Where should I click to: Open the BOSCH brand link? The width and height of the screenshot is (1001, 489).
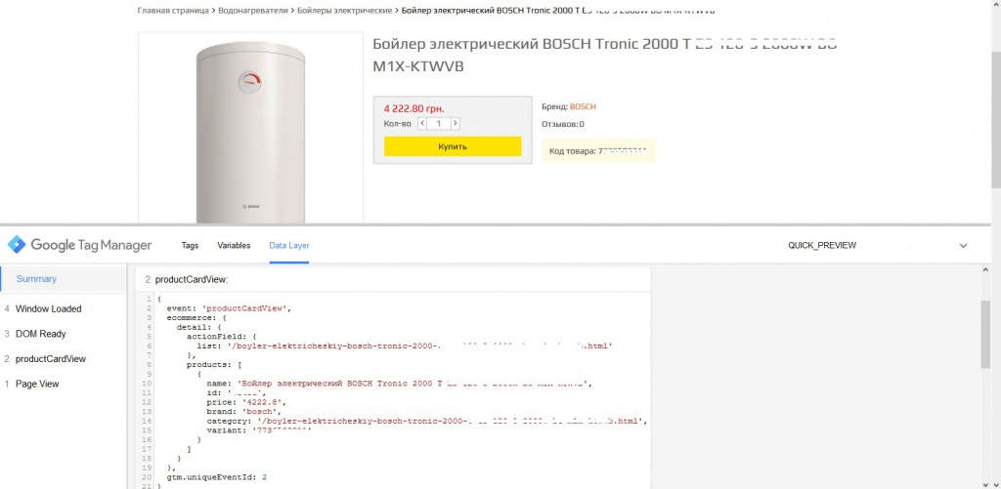pos(583,107)
